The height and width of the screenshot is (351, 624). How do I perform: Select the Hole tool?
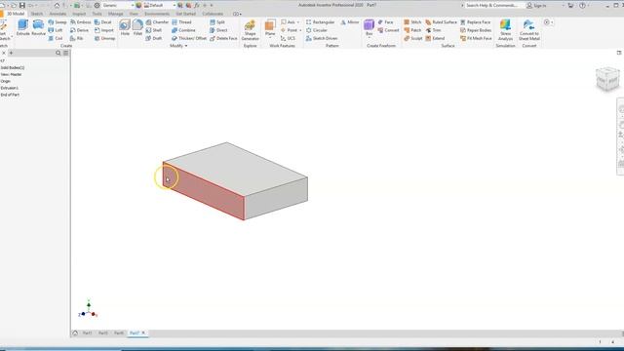(125, 27)
